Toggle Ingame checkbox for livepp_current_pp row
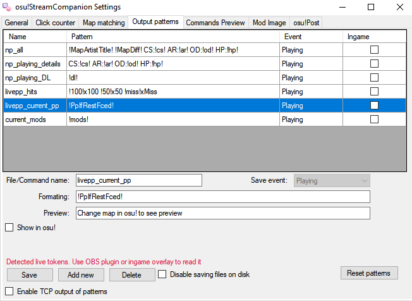 click(x=374, y=106)
